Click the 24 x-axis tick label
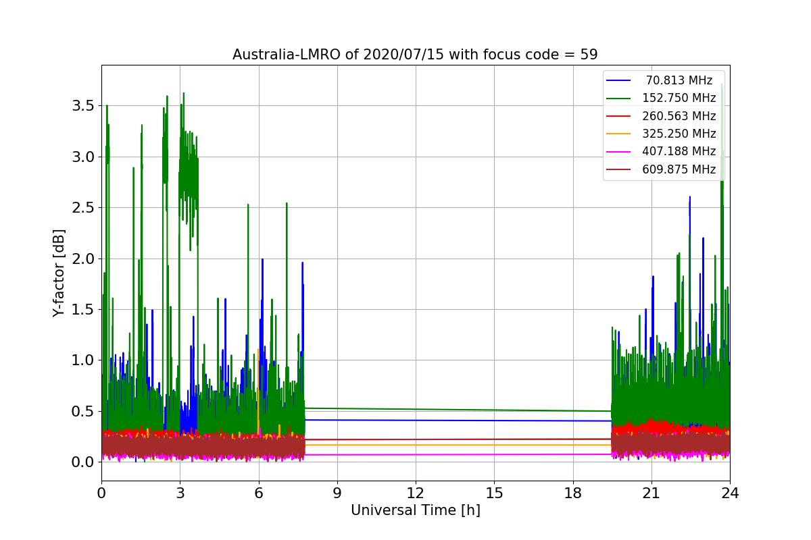Screen dimensions: 811x540 730,493
